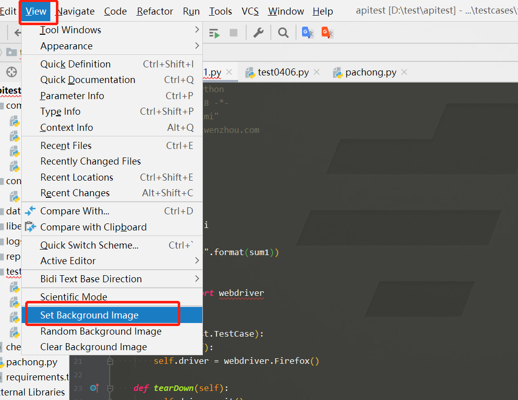The image size is (518, 400).
Task: Run the current configuration from the toolbar
Action: (x=214, y=32)
